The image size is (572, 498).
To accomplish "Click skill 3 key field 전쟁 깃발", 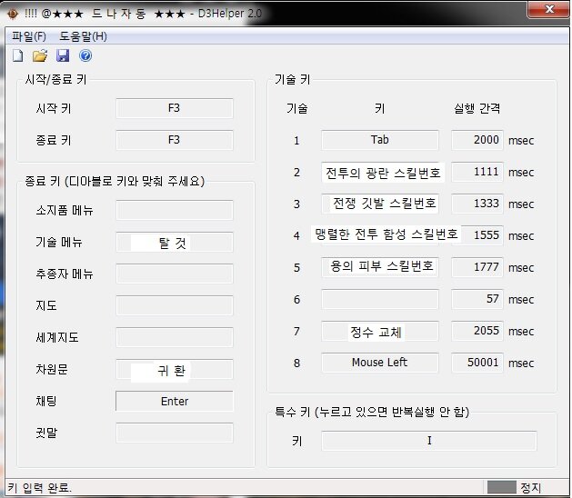I will pyautogui.click(x=380, y=204).
